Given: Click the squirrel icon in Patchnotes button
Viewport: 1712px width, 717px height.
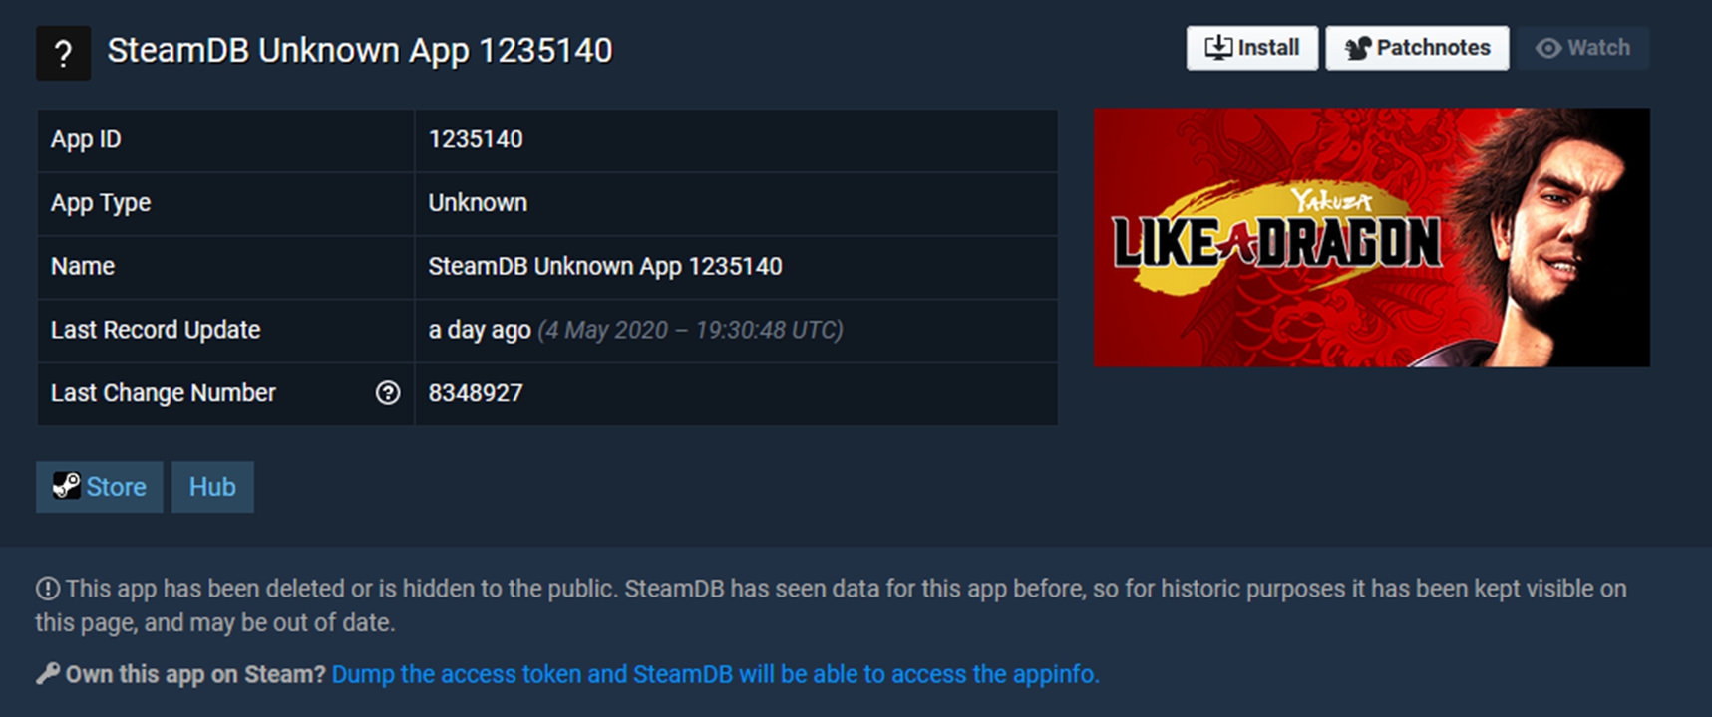Looking at the screenshot, I should pyautogui.click(x=1358, y=48).
